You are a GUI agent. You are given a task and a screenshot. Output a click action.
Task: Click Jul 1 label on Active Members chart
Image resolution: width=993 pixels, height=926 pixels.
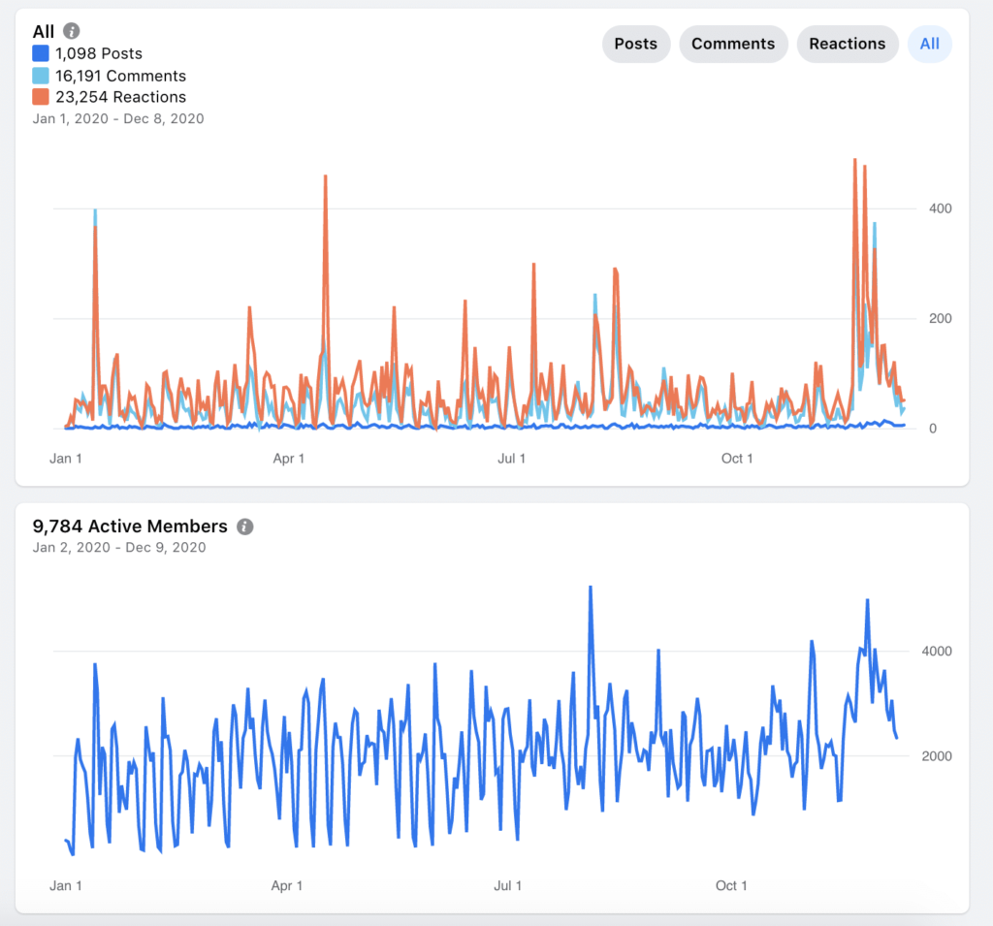(508, 885)
